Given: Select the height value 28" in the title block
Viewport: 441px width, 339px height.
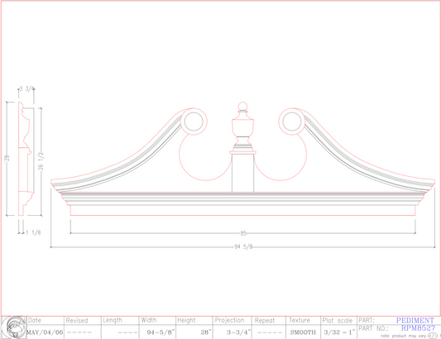Looking at the screenshot, I should point(206,332).
